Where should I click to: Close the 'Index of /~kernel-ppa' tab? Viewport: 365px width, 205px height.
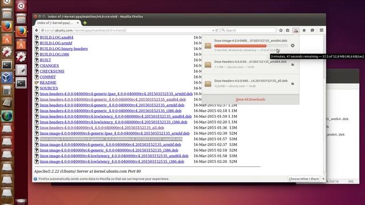(78, 23)
